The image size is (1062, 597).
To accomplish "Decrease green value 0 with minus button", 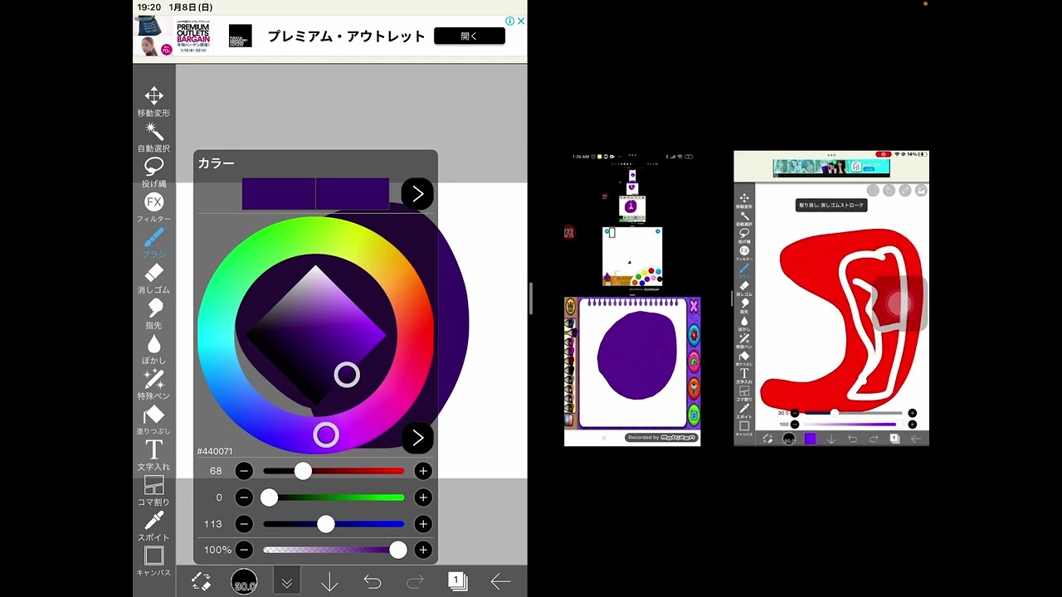I will pos(244,498).
